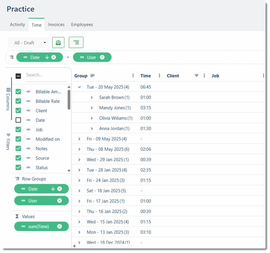Open the All - Draft dropdown
Viewport: 270px width, 253px height.
pos(29,43)
